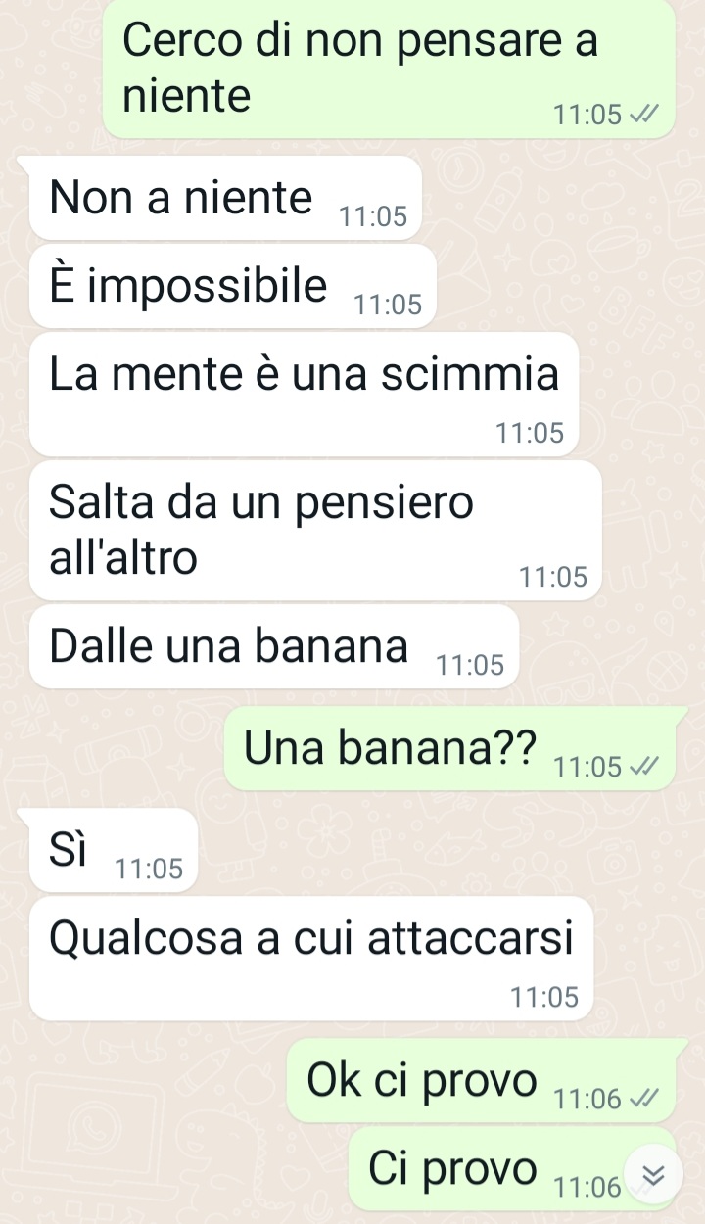Viewport: 705px width, 1224px height.
Task: Tap the 'Una banana??' sent message
Action: 450,748
